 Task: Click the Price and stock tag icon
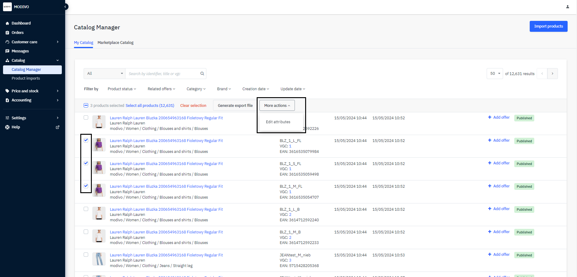click(7, 91)
